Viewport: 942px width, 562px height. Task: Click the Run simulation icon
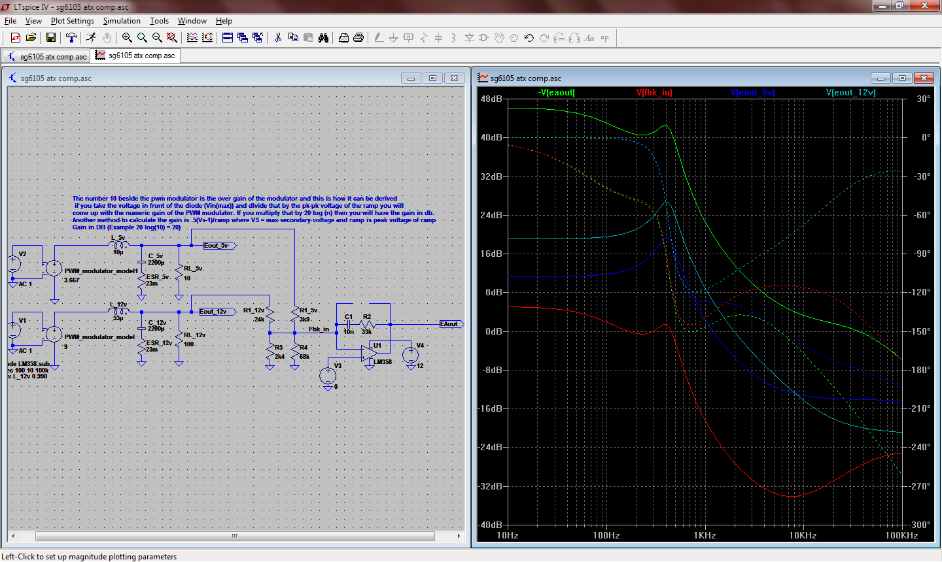click(x=91, y=38)
